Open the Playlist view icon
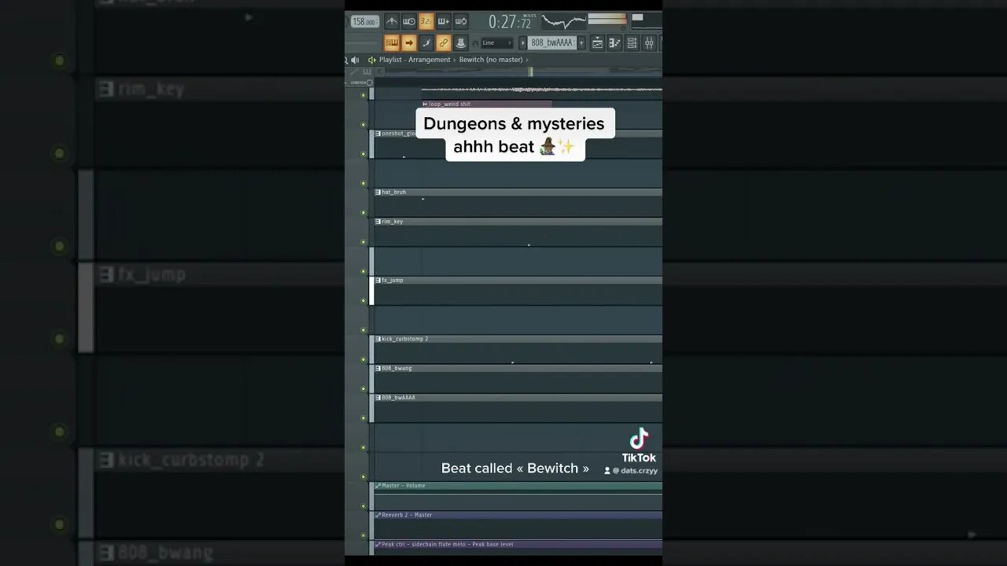1007x566 pixels. 598,43
